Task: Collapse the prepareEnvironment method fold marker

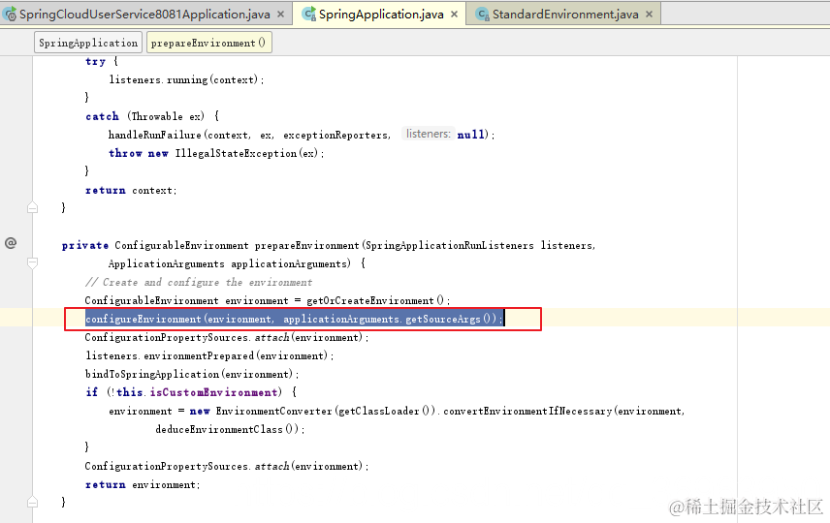Action: click(x=32, y=262)
